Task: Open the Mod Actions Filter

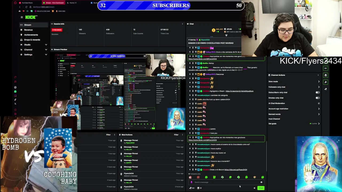Action: [176, 135]
